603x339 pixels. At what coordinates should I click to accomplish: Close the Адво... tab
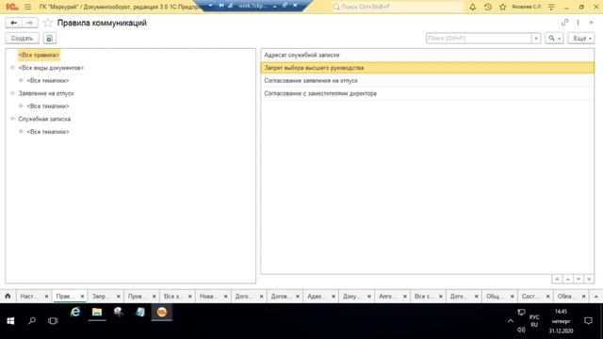click(x=333, y=297)
